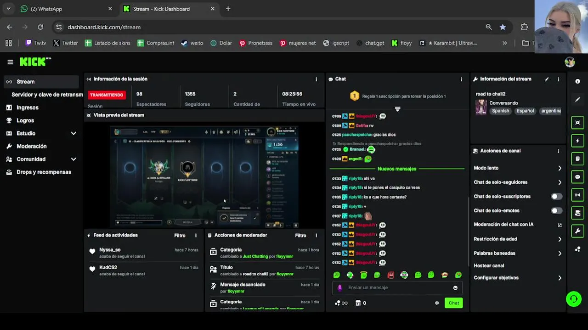588x330 pixels.
Task: Open Modo lento settings arrow
Action: (x=560, y=168)
